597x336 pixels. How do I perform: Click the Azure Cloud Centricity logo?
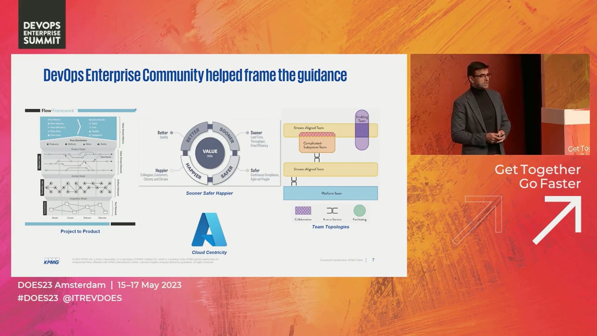click(209, 230)
